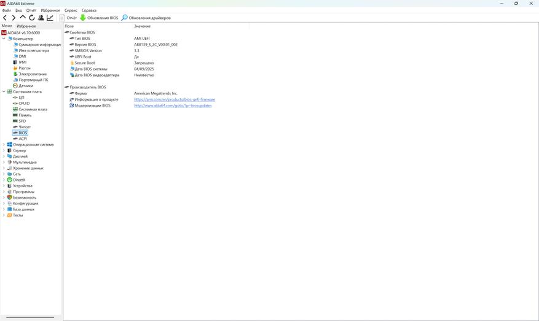Image resolution: width=539 pixels, height=321 pixels.
Task: Expand the Хранение данных tree node
Action: [4, 168]
